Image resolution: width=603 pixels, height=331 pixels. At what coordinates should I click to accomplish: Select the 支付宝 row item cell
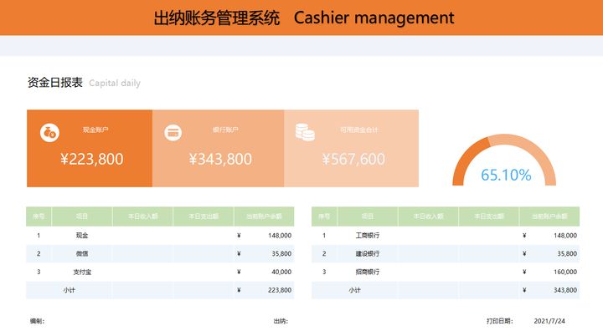click(82, 272)
